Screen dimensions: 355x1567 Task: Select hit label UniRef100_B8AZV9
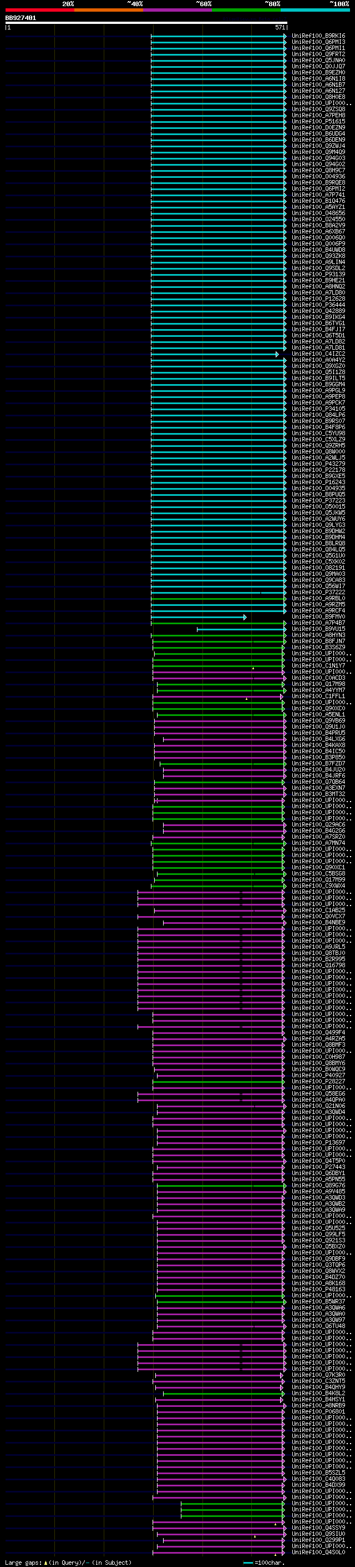tap(318, 226)
